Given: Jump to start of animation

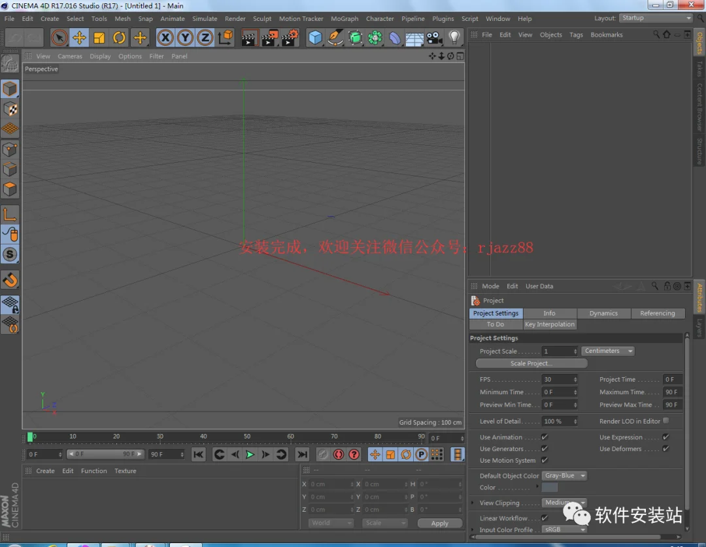Looking at the screenshot, I should point(198,454).
